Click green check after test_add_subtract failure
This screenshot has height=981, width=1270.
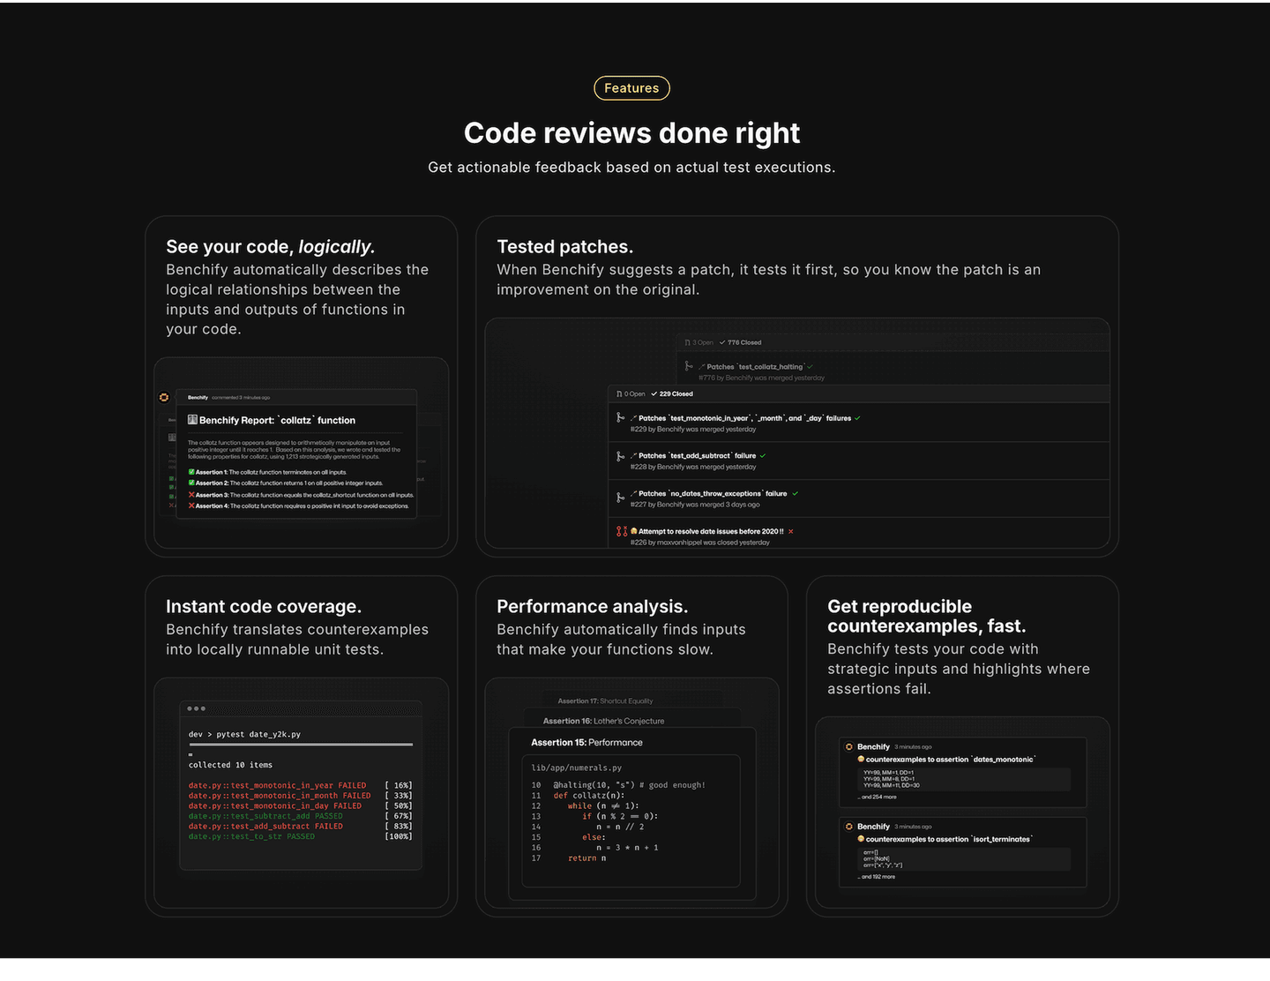coord(763,456)
